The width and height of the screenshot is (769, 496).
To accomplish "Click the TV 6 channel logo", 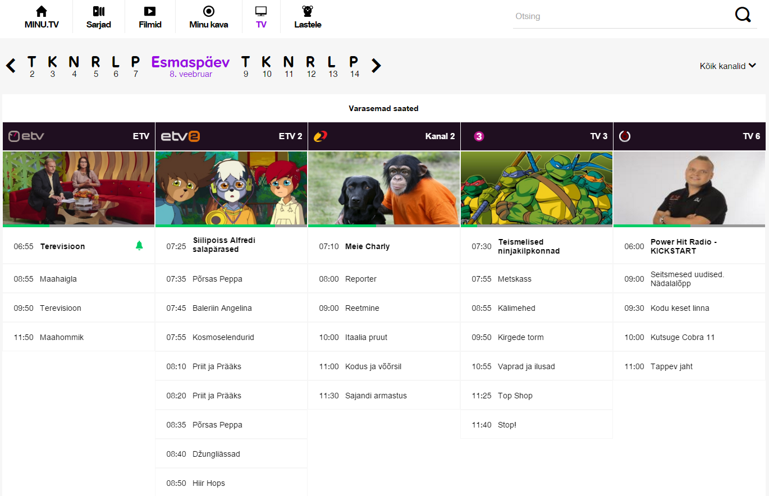I will [624, 136].
